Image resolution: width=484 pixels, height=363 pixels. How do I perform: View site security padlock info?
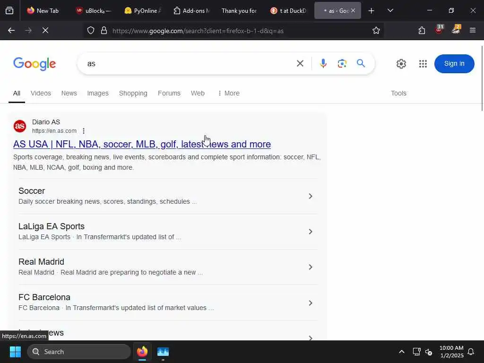click(104, 31)
